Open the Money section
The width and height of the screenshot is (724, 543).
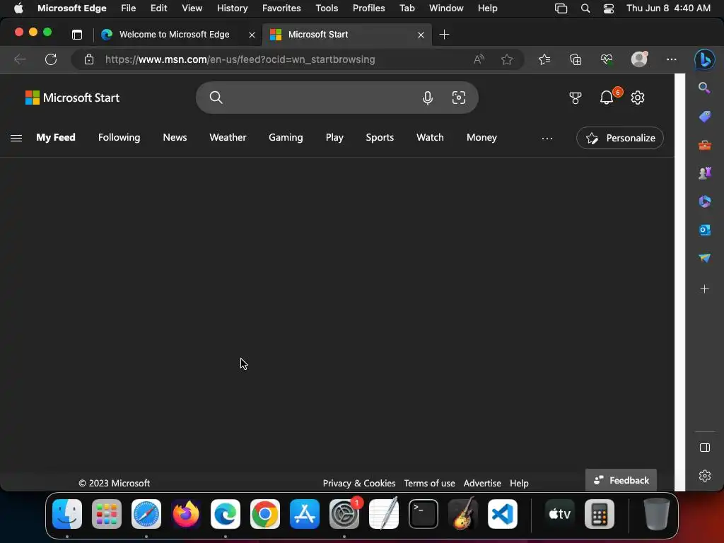tap(481, 138)
